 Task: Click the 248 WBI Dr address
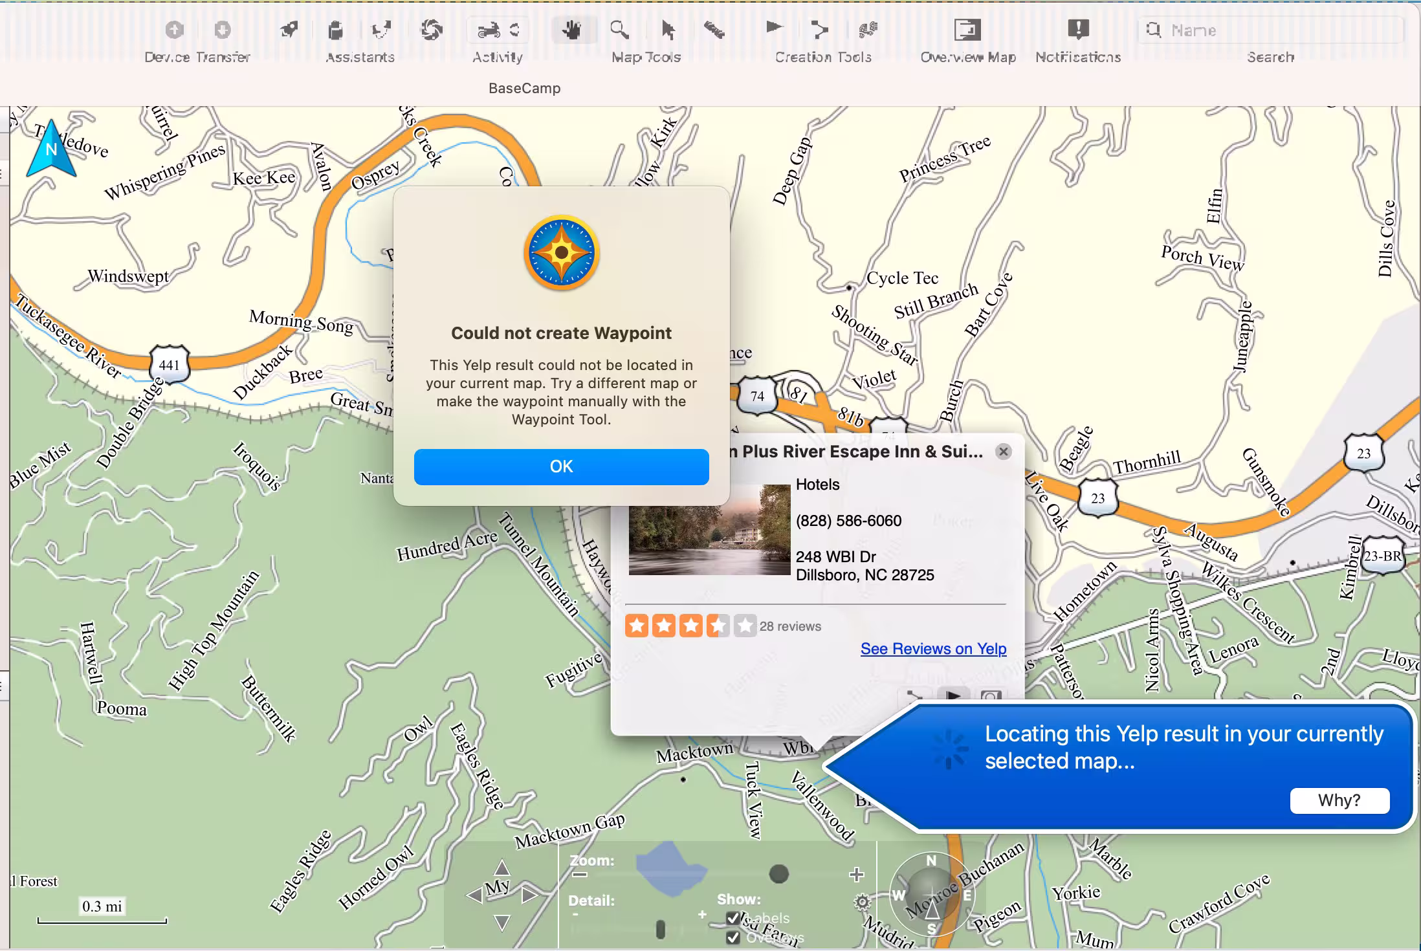pos(835,557)
